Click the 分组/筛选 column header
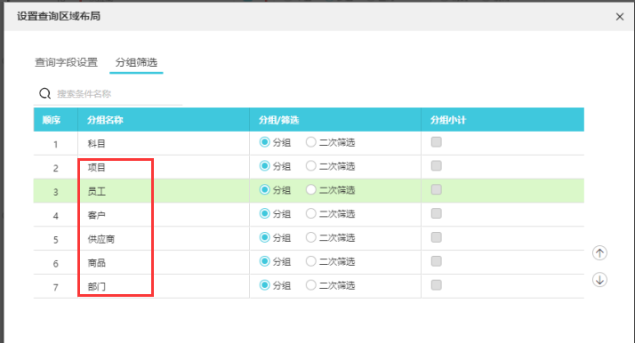 [x=335, y=120]
